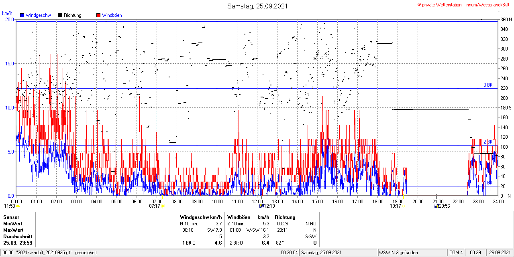Click the black Richtung legend square

(x=60, y=15)
